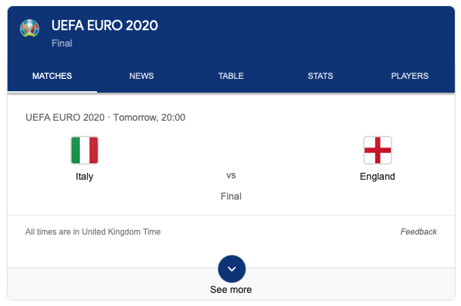Click the UEFA EURO 2020 header title
461x306 pixels.
click(x=105, y=26)
